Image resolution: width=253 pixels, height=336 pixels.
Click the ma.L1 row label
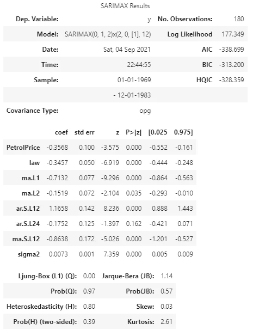(x=30, y=178)
